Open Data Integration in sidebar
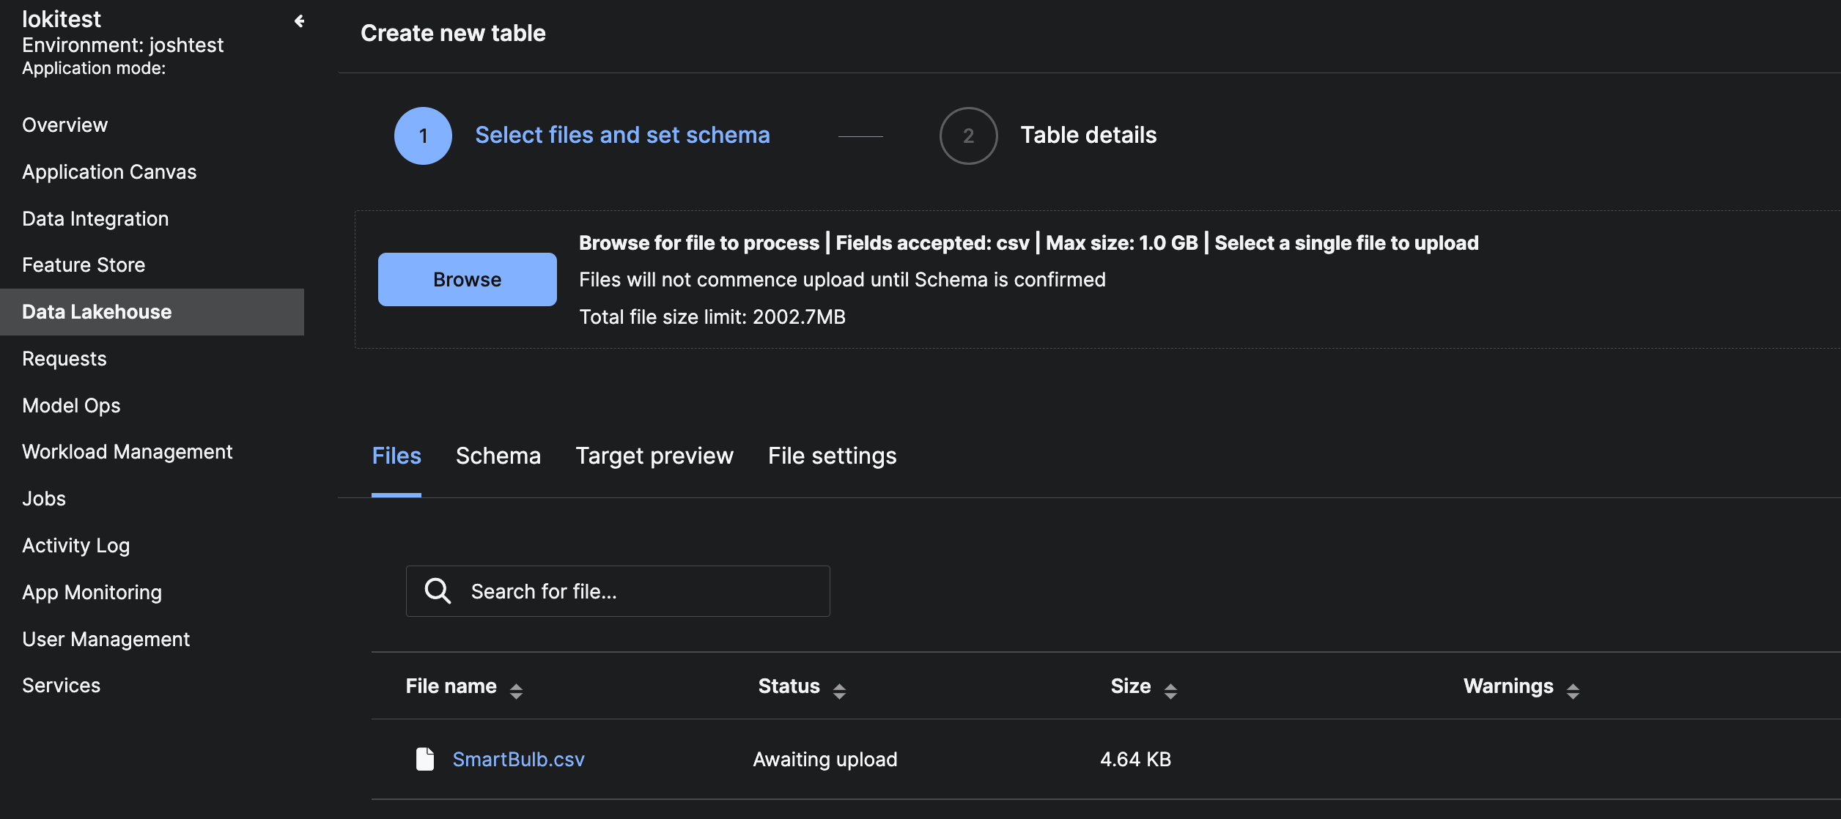Screen dimensions: 1841x819 [95, 218]
